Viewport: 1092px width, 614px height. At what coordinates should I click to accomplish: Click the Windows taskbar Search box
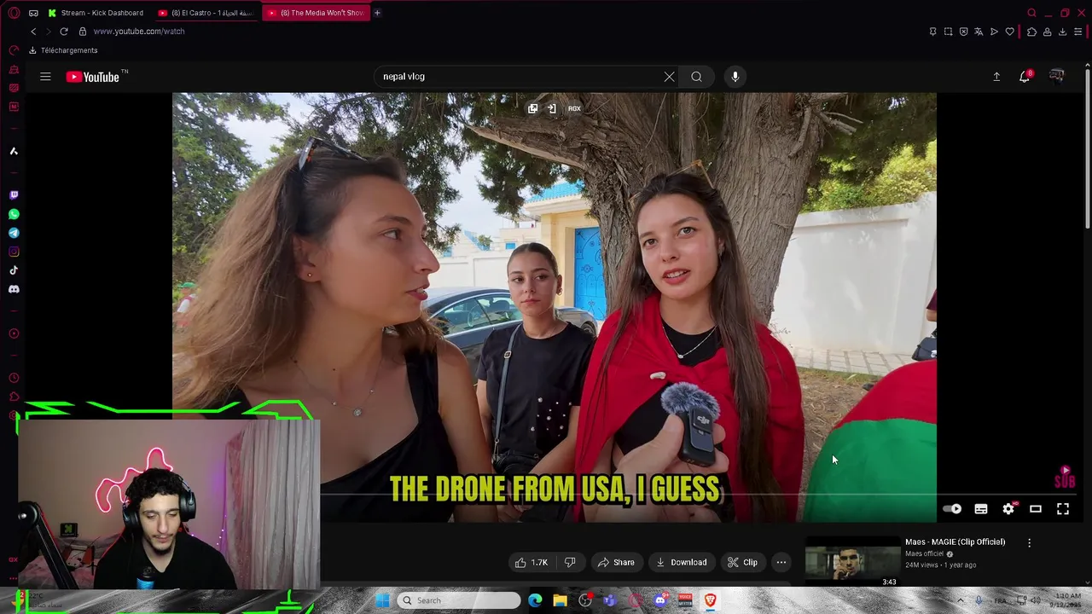tap(459, 600)
